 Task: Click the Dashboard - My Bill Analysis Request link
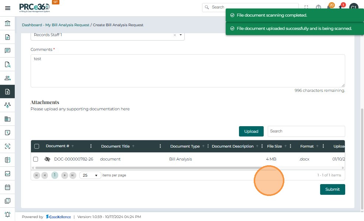[55, 25]
